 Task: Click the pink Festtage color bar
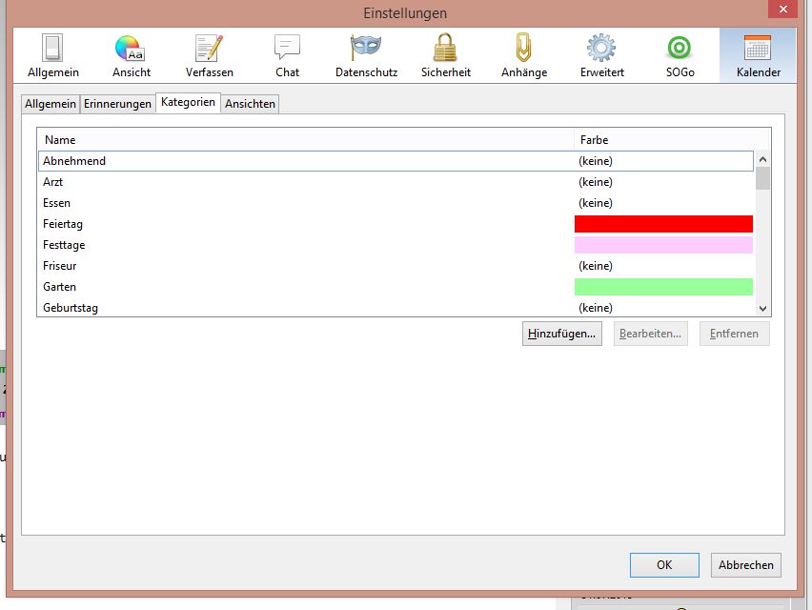click(x=663, y=245)
